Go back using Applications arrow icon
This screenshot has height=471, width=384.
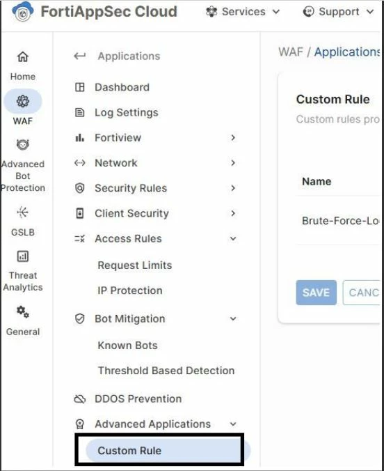coord(80,56)
